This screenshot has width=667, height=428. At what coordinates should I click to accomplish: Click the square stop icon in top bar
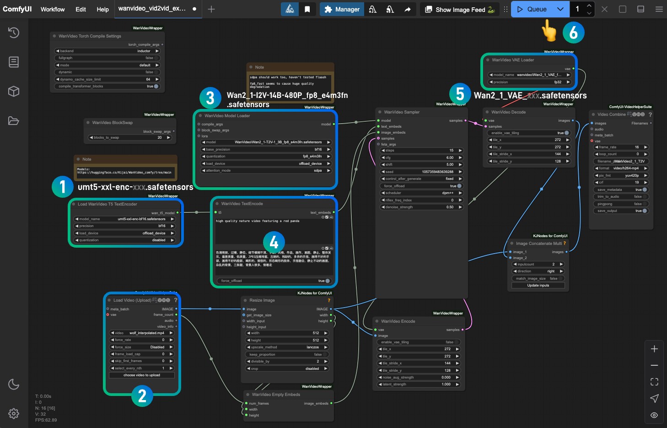click(x=623, y=9)
